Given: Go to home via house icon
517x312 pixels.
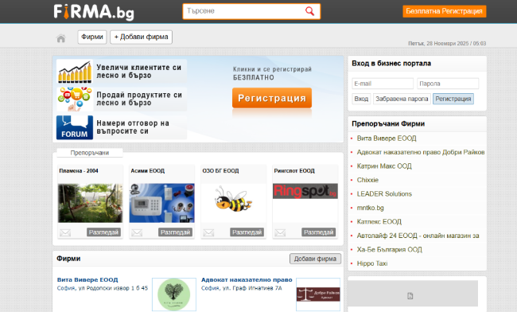Looking at the screenshot, I should (61, 38).
